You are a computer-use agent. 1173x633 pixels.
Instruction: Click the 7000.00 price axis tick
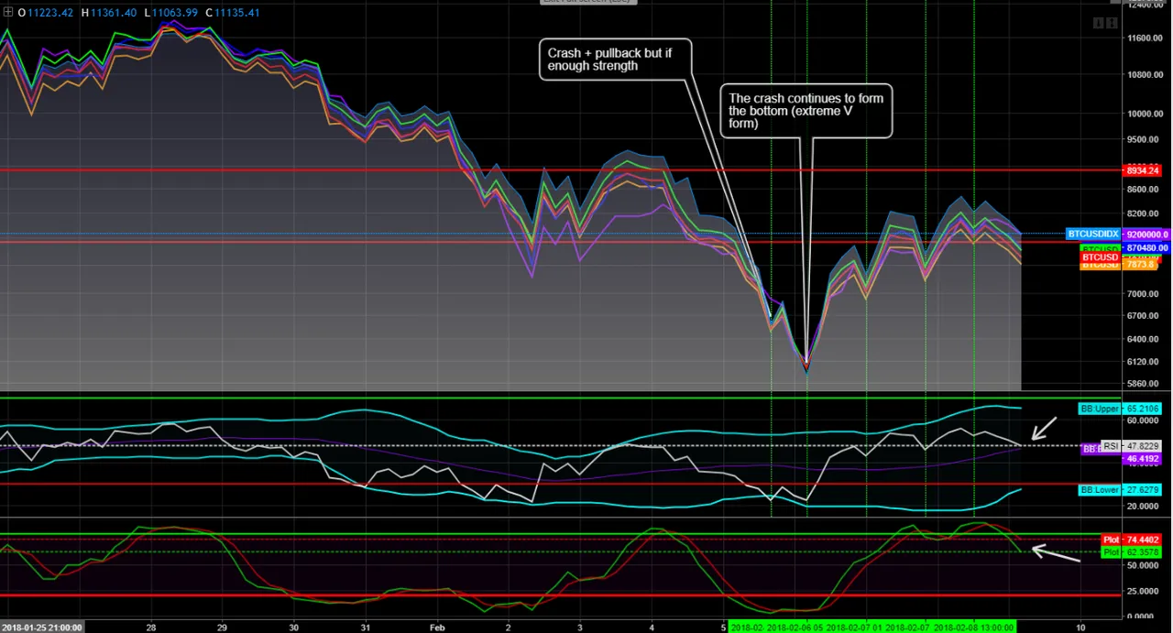coord(1144,294)
